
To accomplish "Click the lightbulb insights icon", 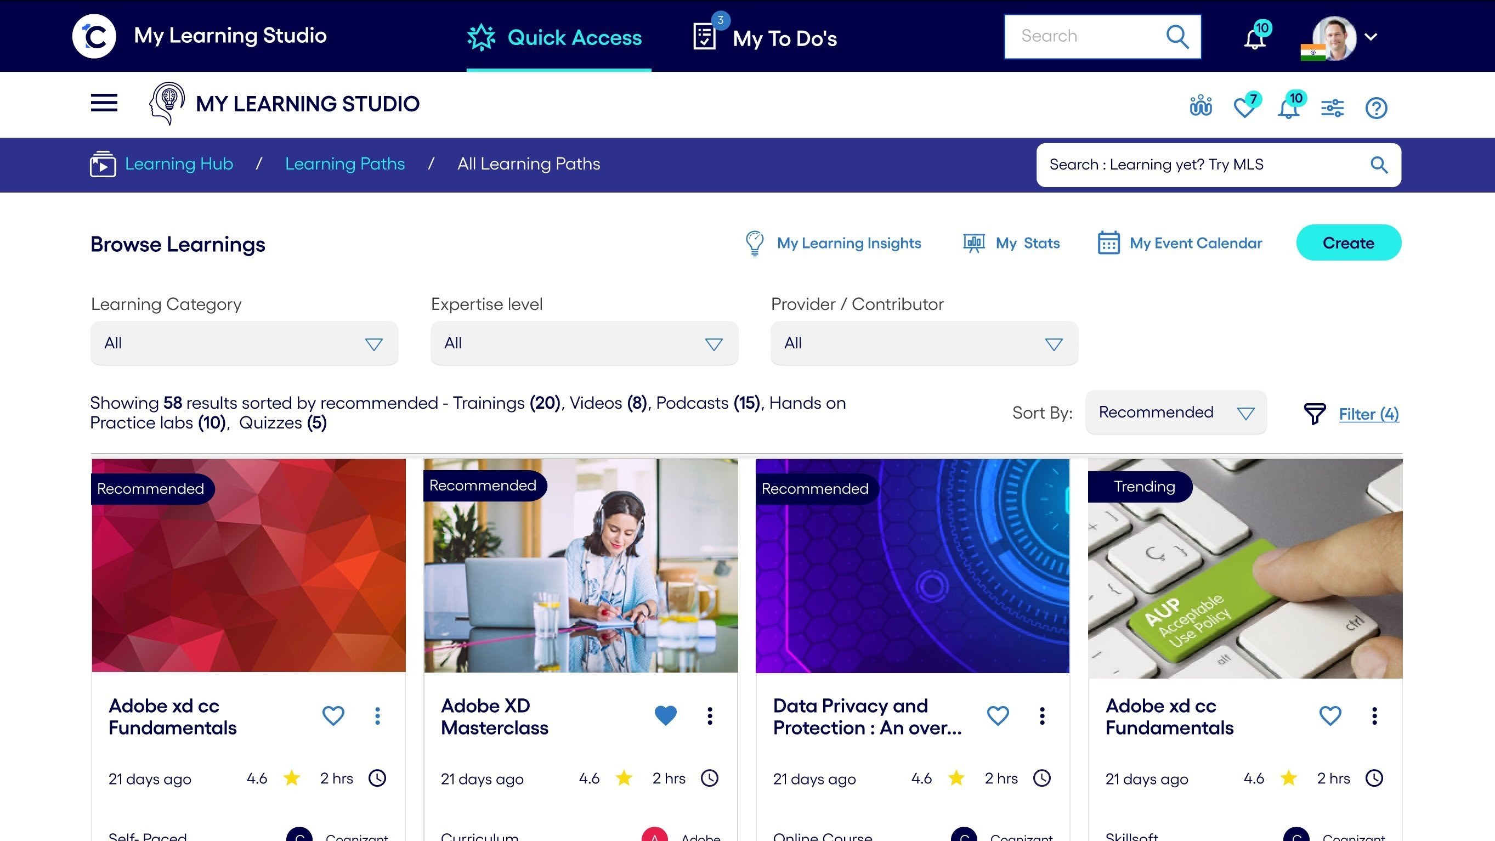I will click(755, 243).
